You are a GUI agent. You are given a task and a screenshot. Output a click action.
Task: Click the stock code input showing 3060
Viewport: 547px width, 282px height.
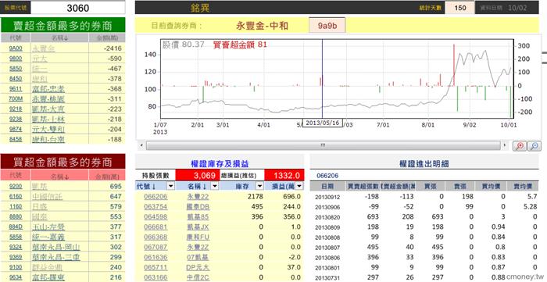pos(78,8)
